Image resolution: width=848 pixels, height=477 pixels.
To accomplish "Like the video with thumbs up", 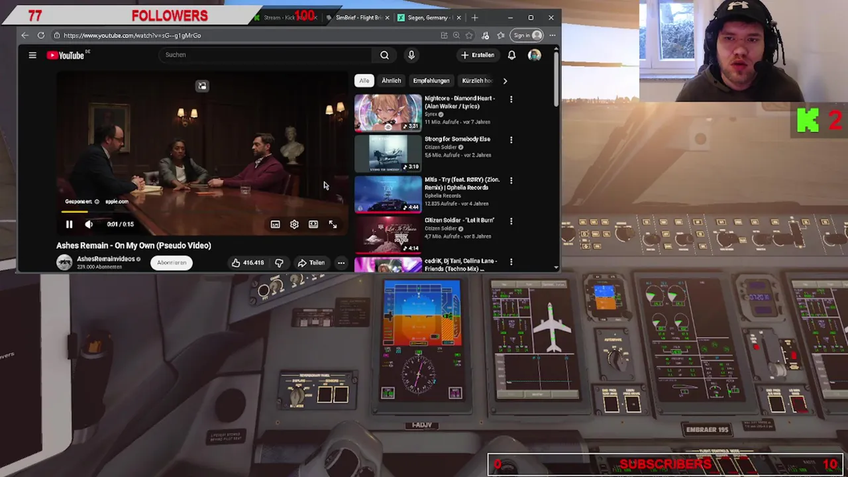I will pyautogui.click(x=248, y=262).
